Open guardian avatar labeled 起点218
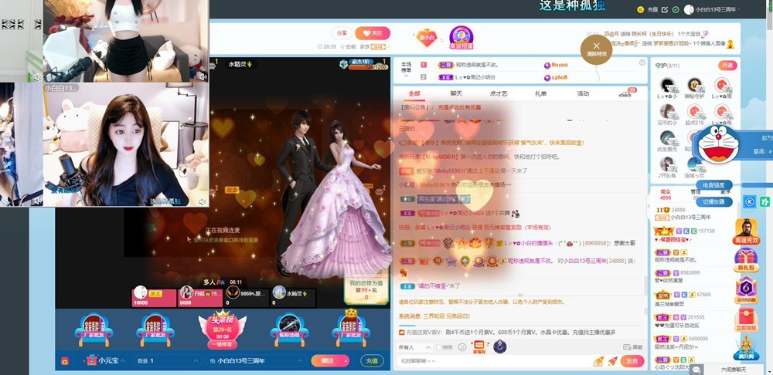This screenshot has height=375, width=773. 695,112
